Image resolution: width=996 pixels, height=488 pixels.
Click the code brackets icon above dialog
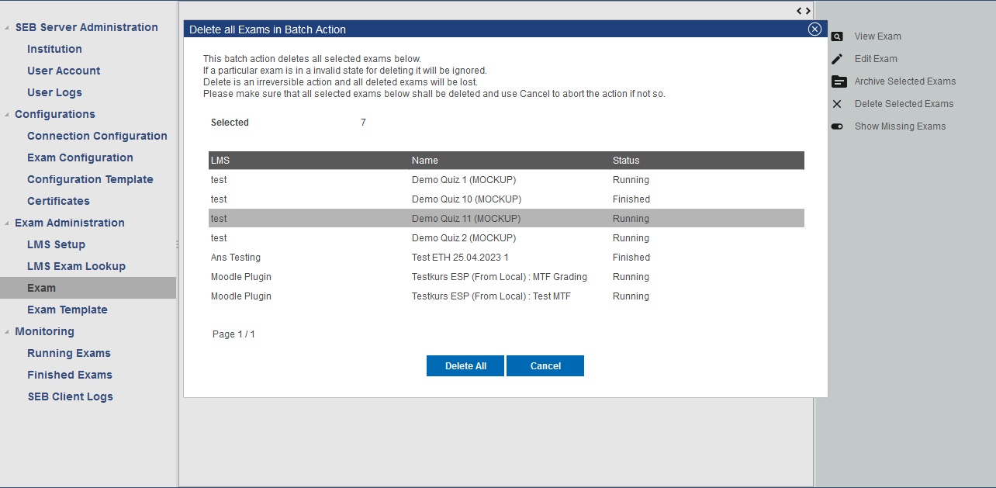[804, 11]
